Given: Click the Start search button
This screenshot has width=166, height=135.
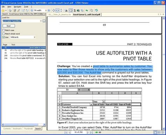Looking at the screenshot, I should click(x=9, y=26).
